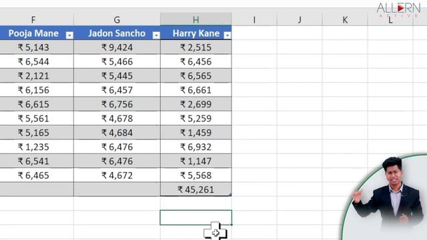Open the Pooja Mane filter dropdown
427x240 pixels.
tap(69, 35)
